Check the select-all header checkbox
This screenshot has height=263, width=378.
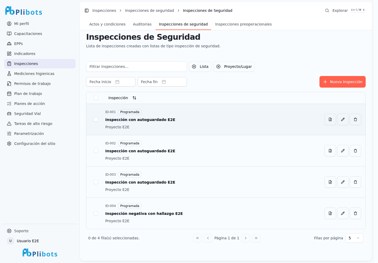point(96,98)
